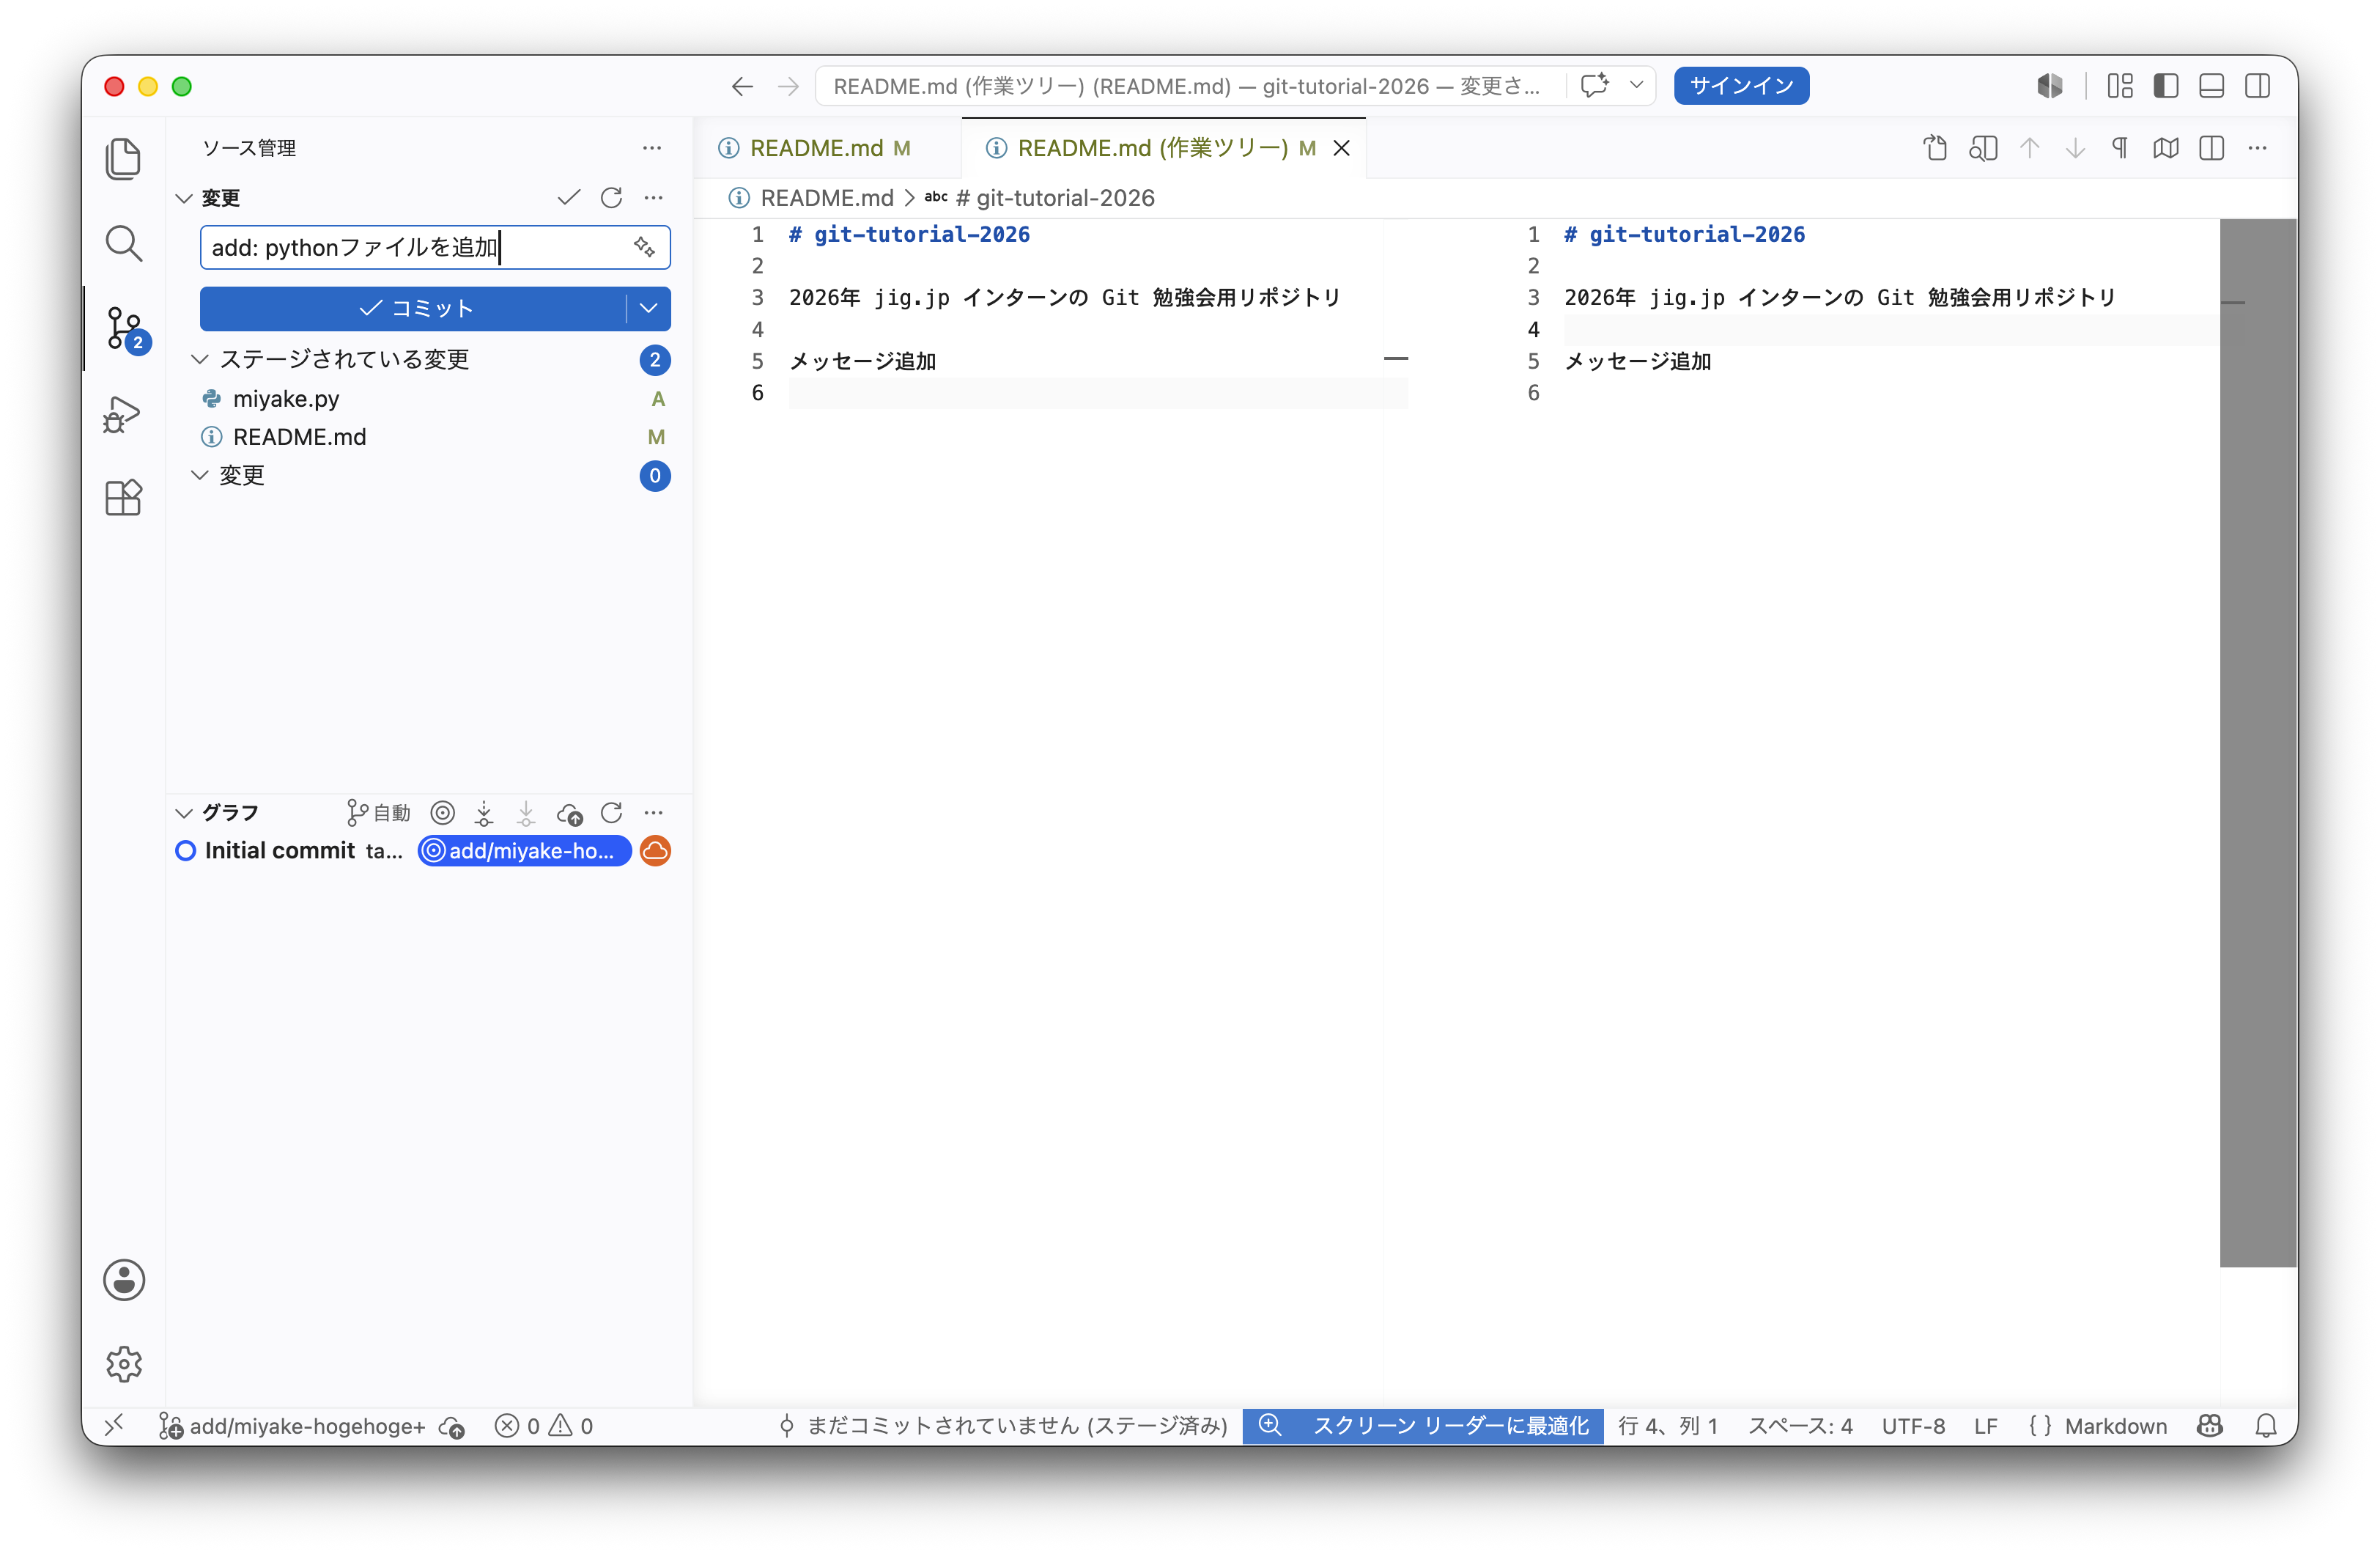Toggle whitespace pilcrow icon in diff toolbar
The height and width of the screenshot is (1554, 2380).
click(x=2120, y=148)
